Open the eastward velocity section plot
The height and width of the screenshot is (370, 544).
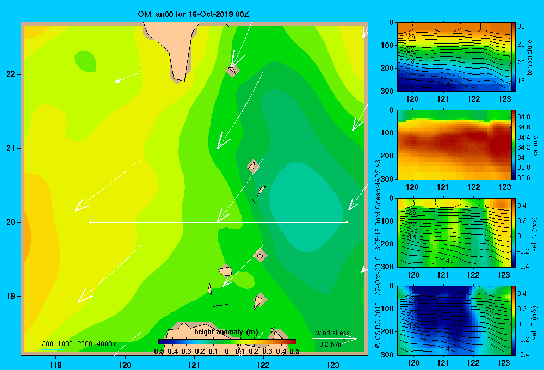pos(454,320)
